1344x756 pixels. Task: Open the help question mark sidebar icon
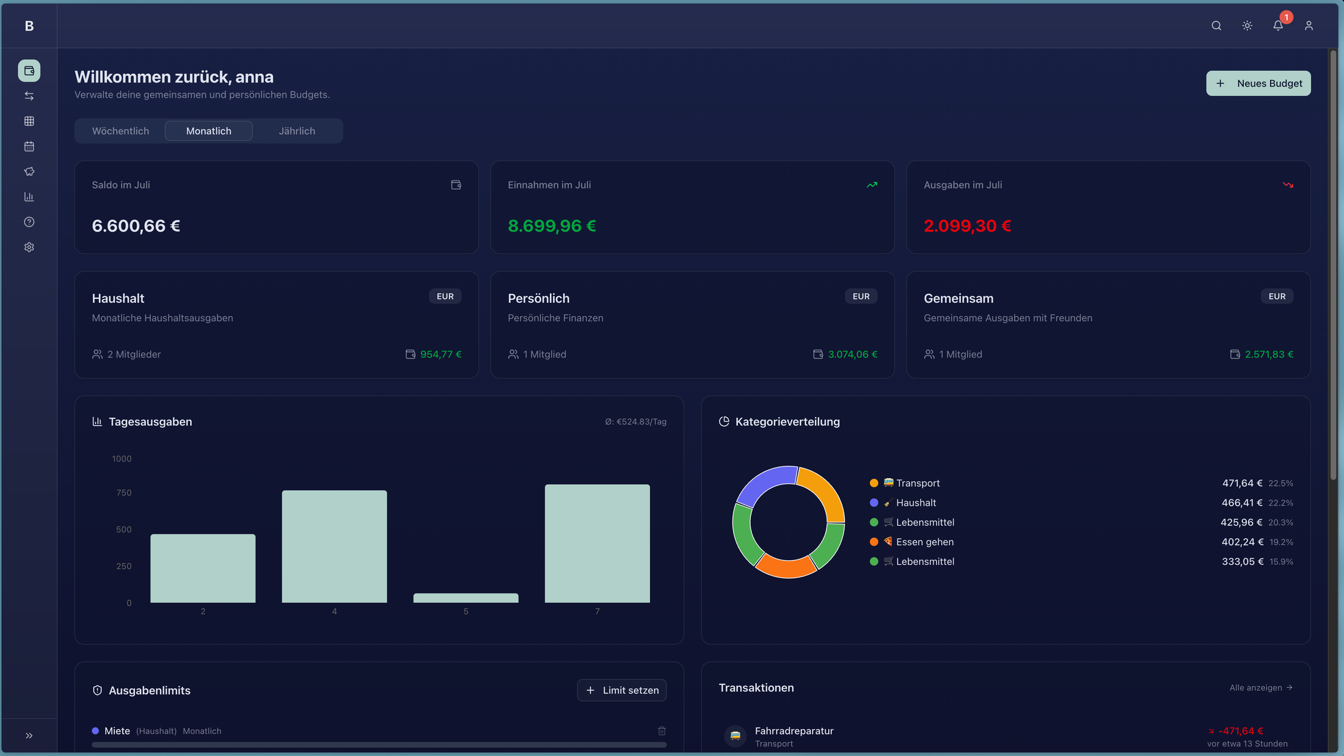coord(29,222)
